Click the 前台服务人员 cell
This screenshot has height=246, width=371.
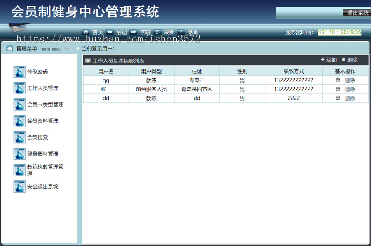pos(151,89)
